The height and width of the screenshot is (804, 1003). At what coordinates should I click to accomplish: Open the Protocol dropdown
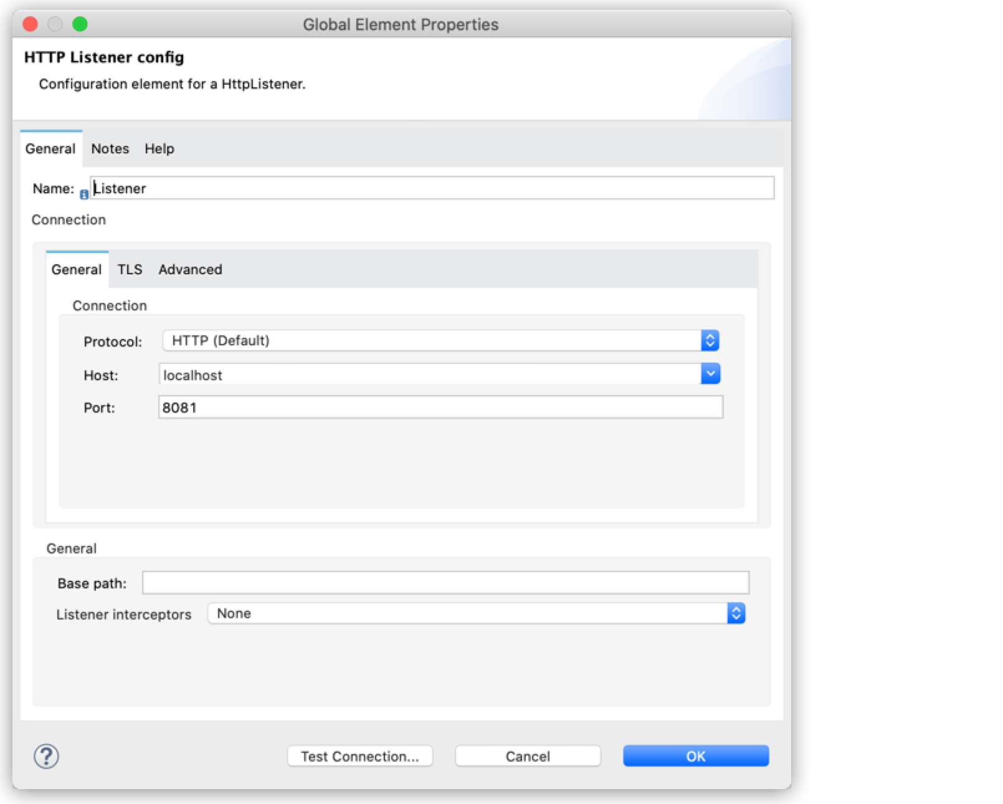[710, 340]
